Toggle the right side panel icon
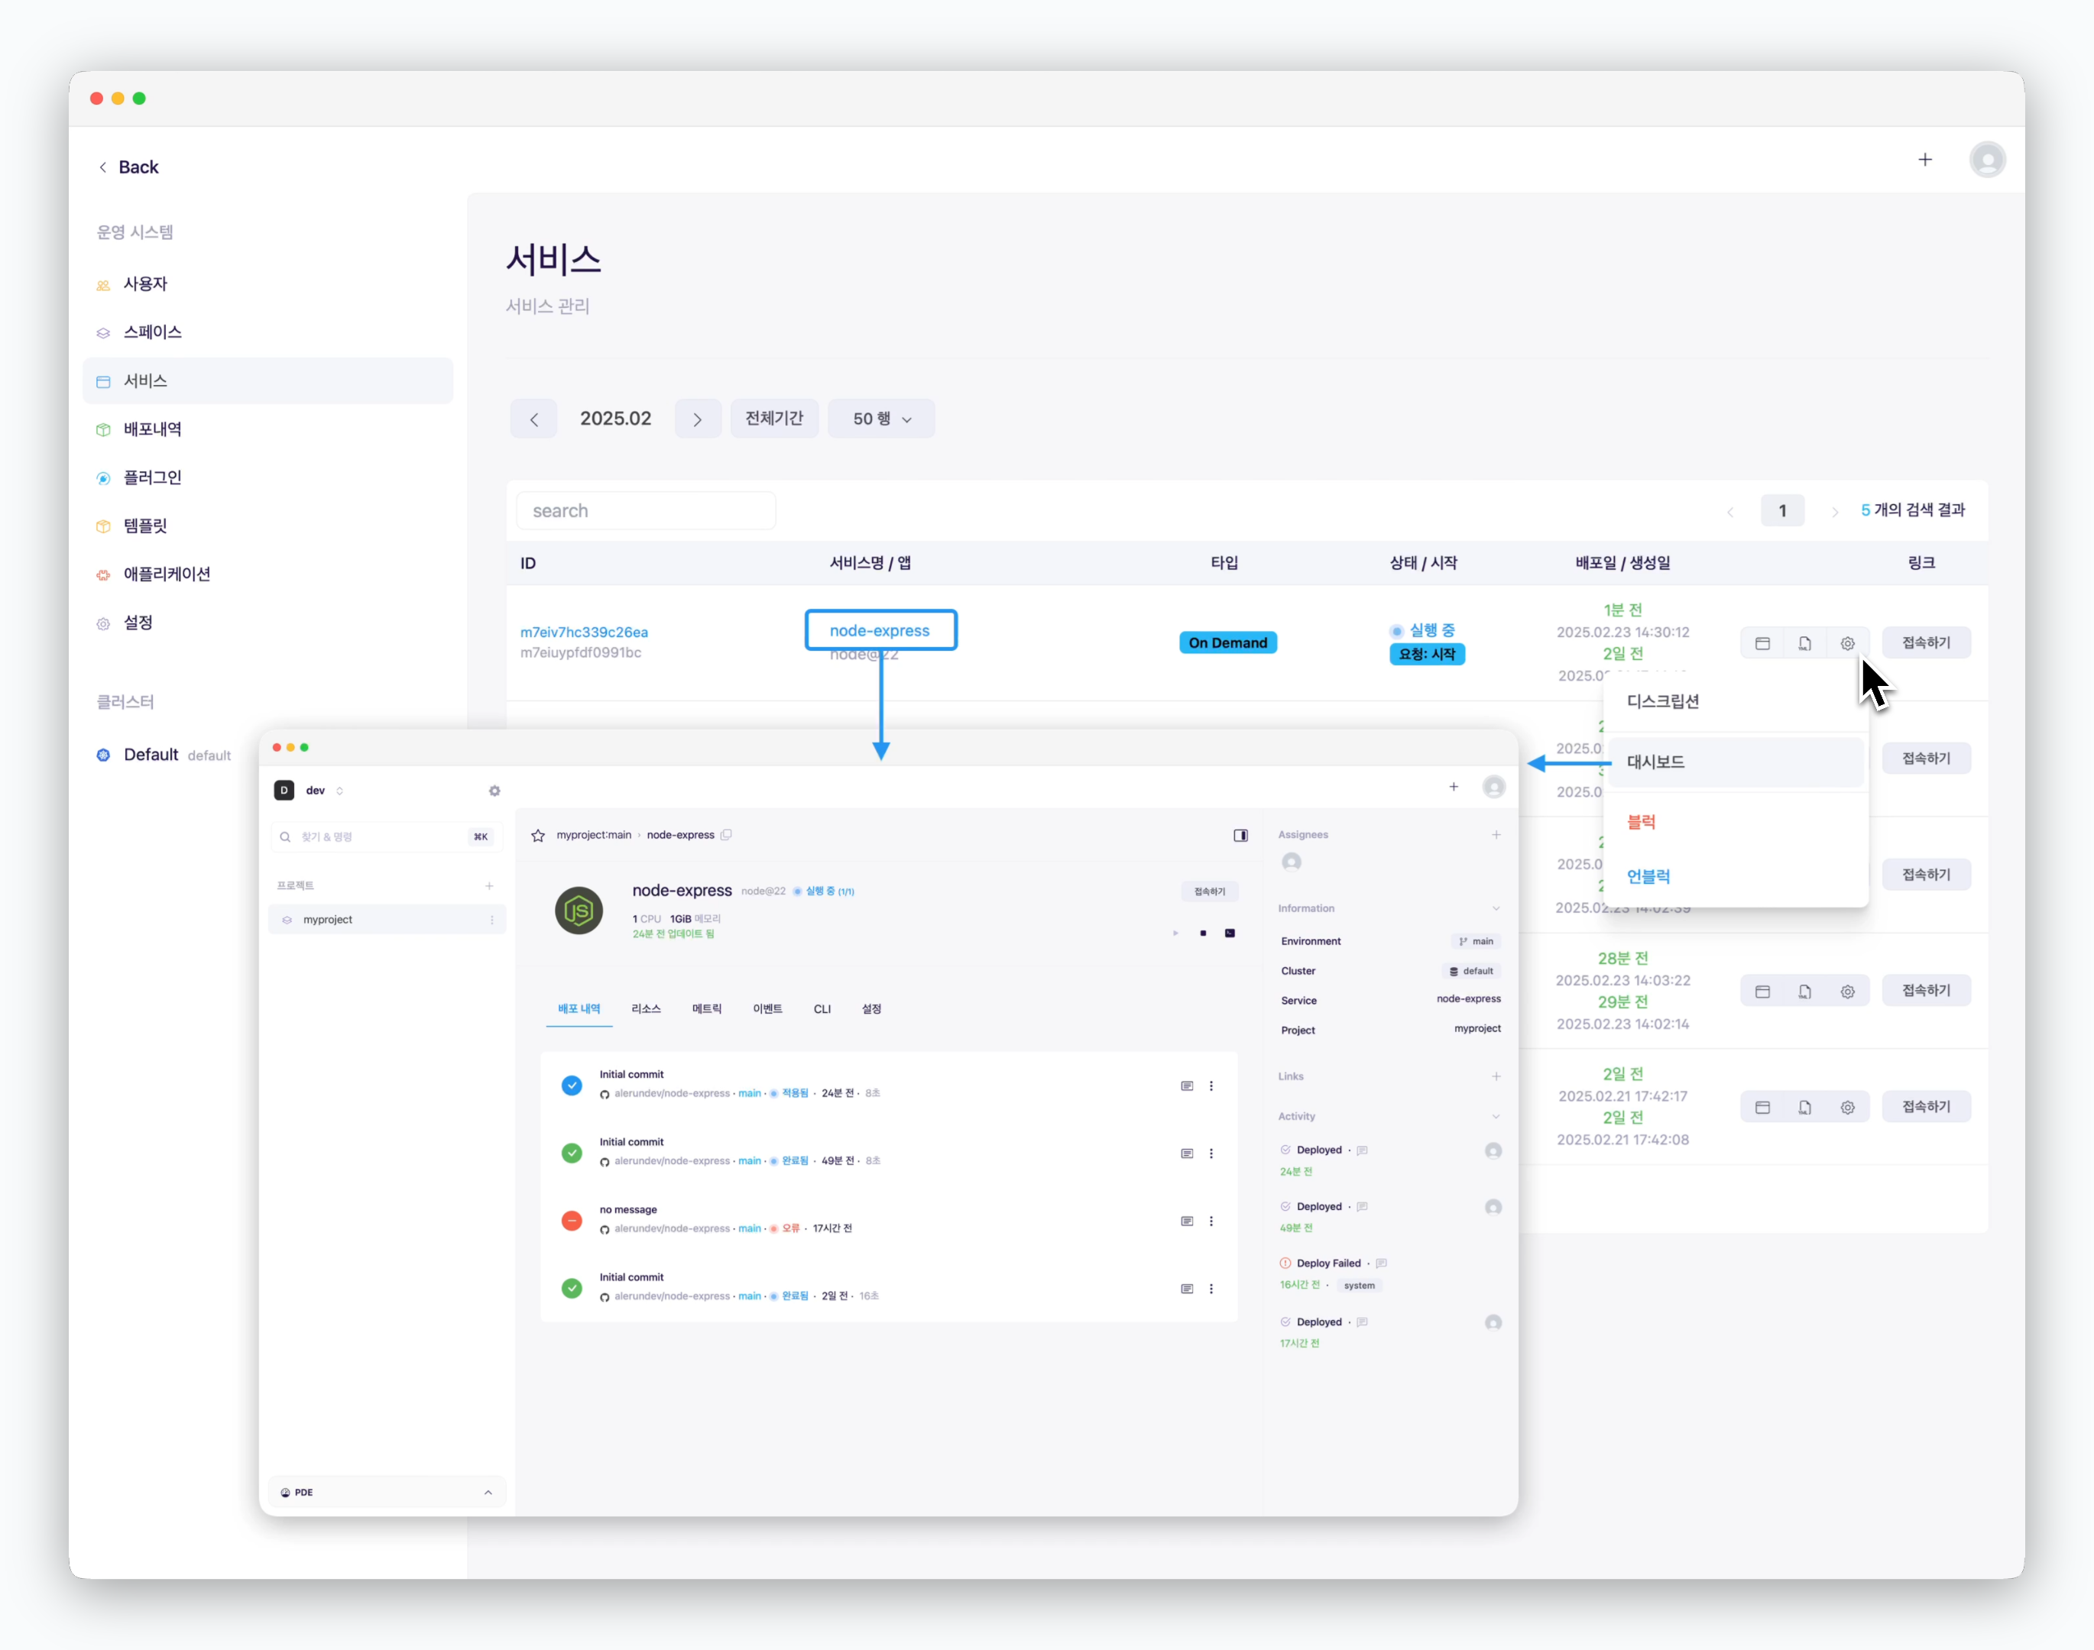 1241,836
